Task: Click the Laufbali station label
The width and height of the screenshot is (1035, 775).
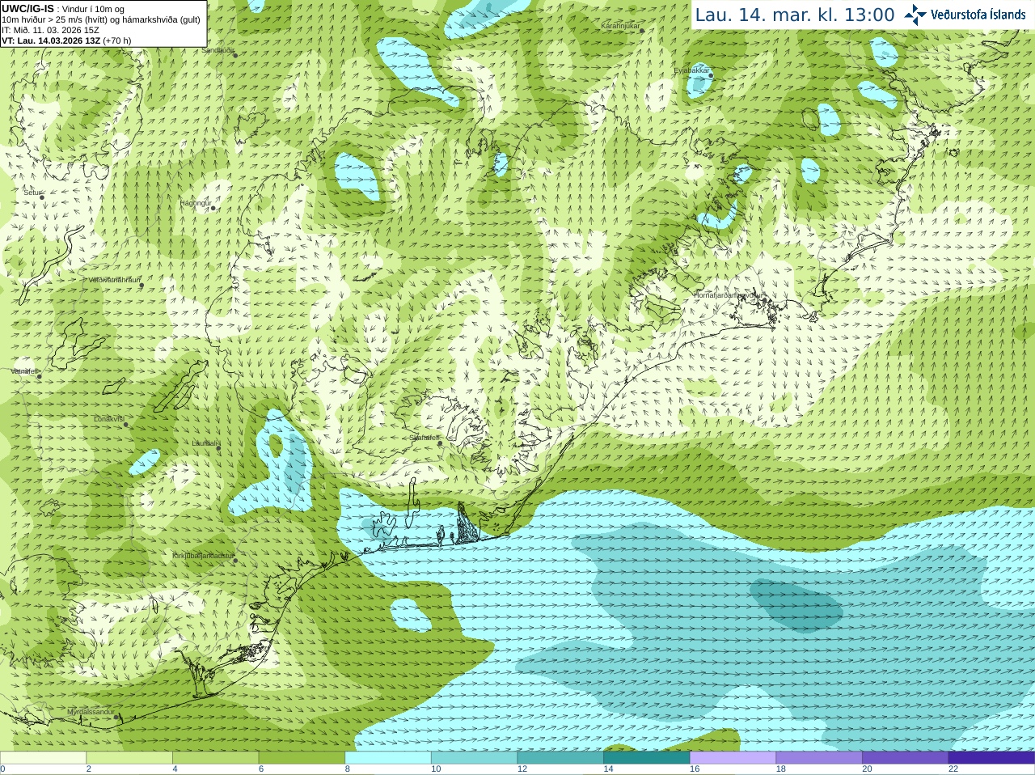Action: pyautogui.click(x=205, y=443)
